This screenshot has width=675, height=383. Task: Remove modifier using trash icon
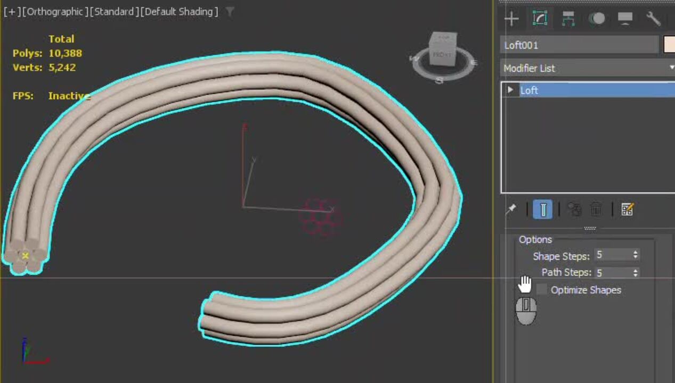point(596,210)
